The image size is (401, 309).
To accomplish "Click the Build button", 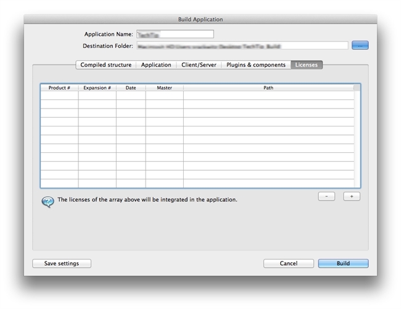I will pyautogui.click(x=343, y=263).
